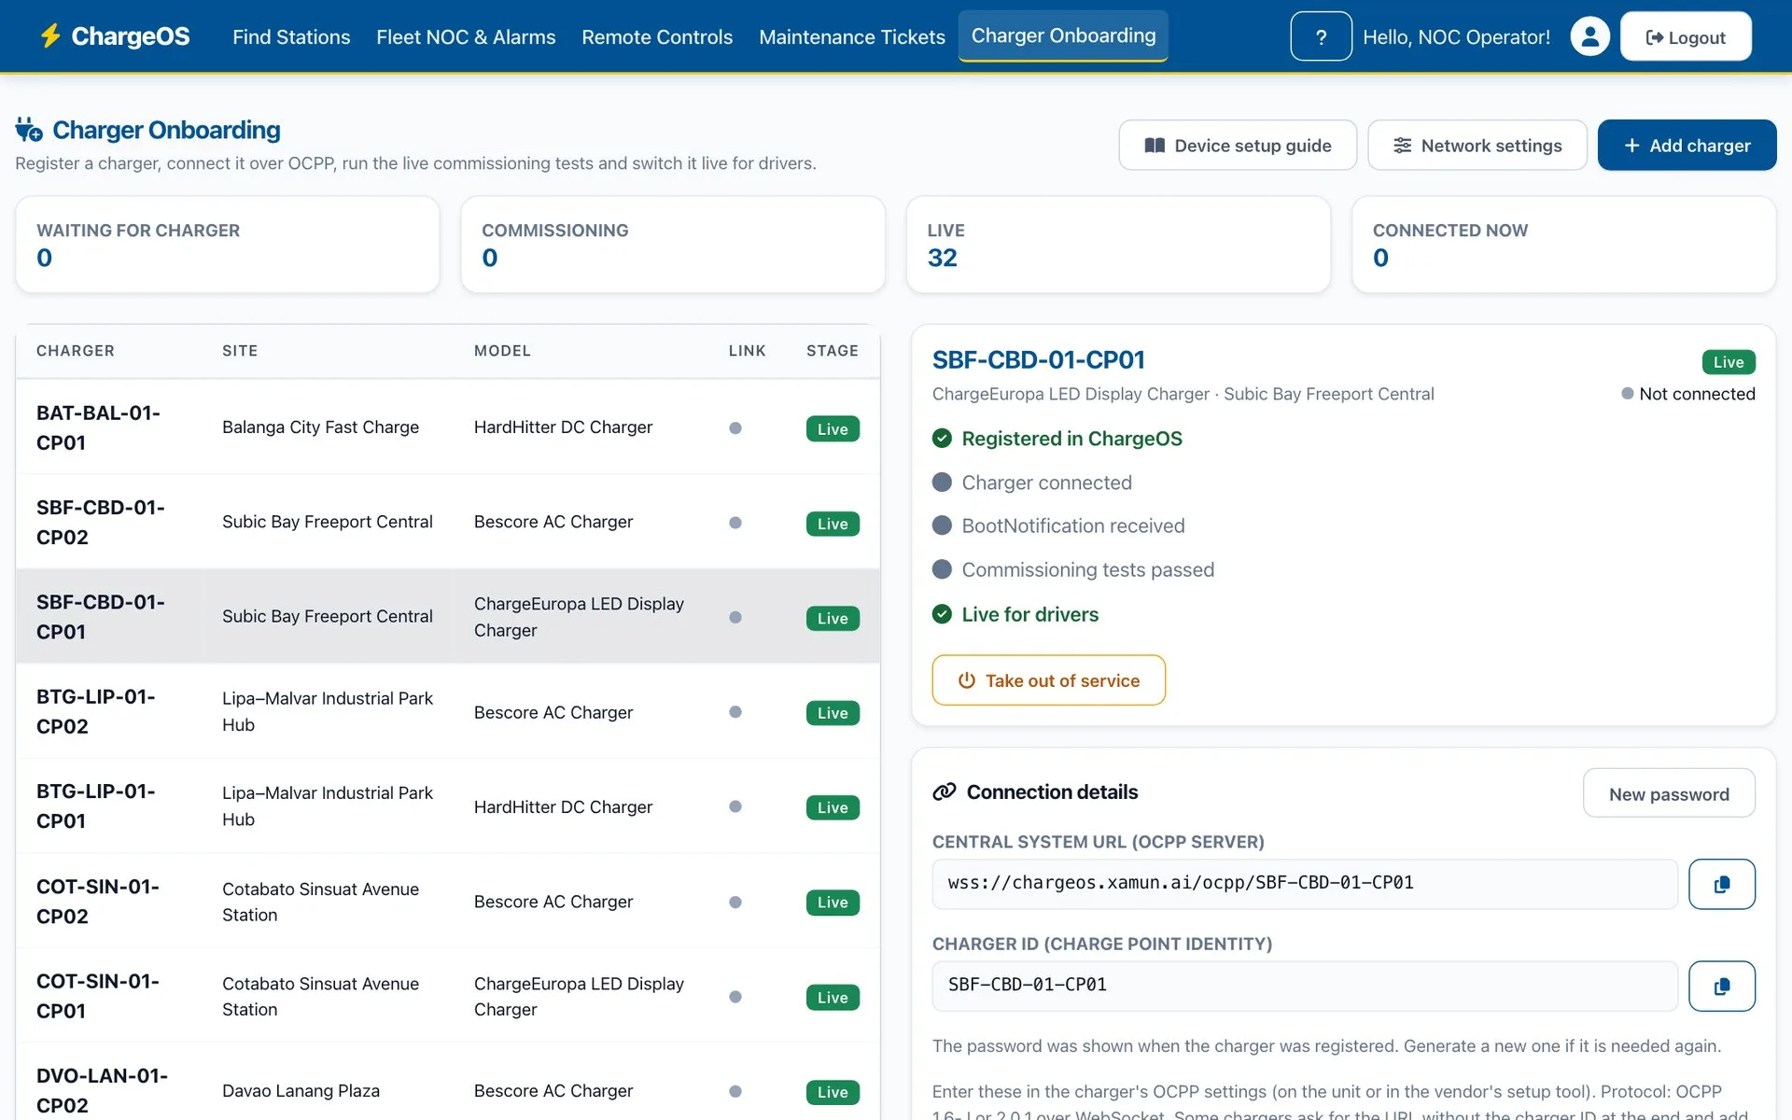Select charger SBF-CBD-01-CP02

[448, 523]
